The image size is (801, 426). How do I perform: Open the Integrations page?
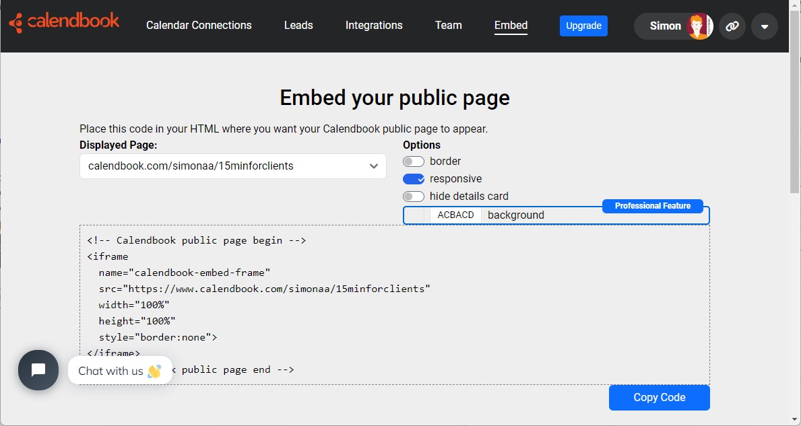374,26
